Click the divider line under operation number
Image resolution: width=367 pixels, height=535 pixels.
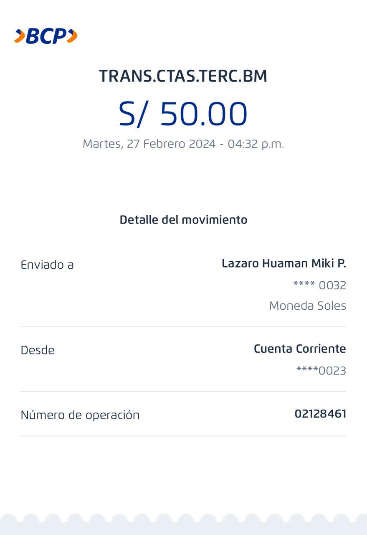[183, 436]
